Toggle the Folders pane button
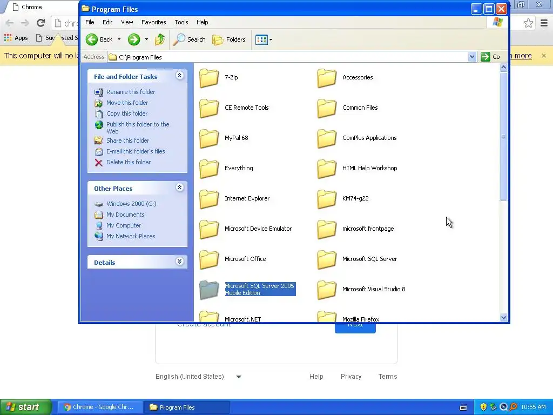This screenshot has height=415, width=553. coord(229,39)
